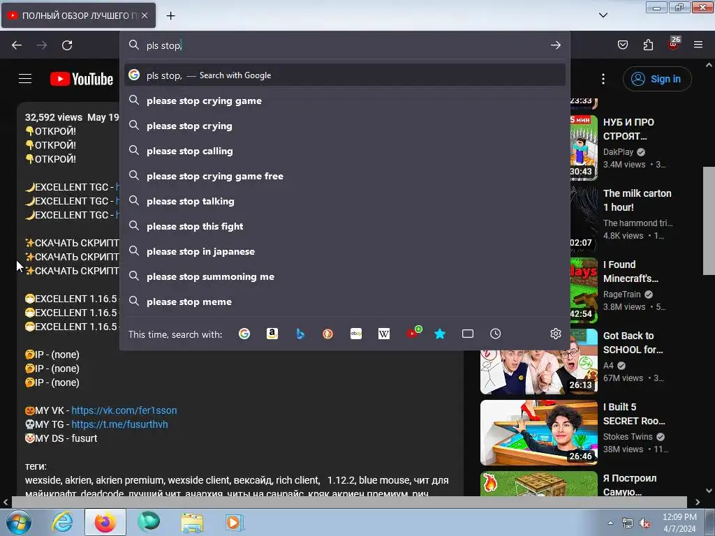Go to YouTube home via logo

pyautogui.click(x=82, y=79)
